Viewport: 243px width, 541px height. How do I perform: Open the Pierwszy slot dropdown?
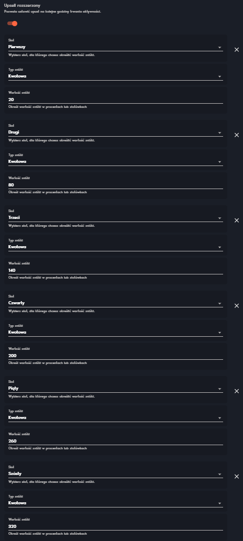point(116,47)
